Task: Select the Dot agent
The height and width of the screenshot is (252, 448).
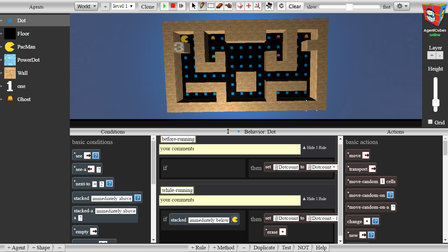Action: (x=35, y=20)
